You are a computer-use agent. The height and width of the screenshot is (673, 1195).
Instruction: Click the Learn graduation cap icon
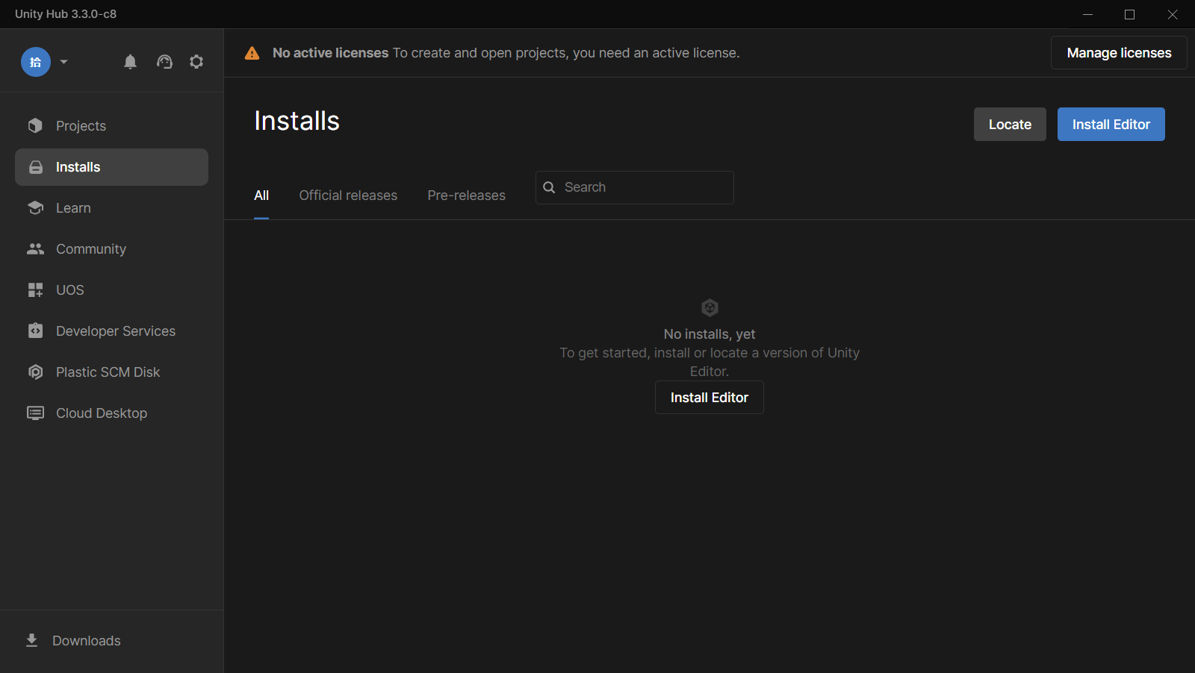(35, 207)
